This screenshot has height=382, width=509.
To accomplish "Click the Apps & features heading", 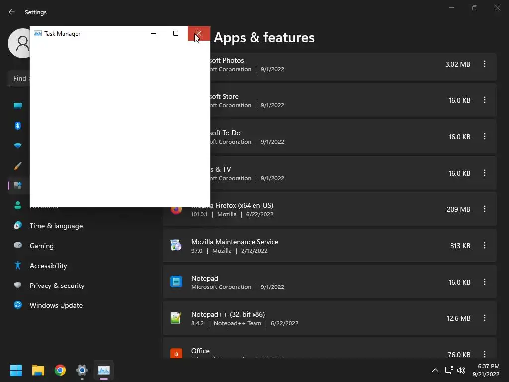I will click(264, 38).
